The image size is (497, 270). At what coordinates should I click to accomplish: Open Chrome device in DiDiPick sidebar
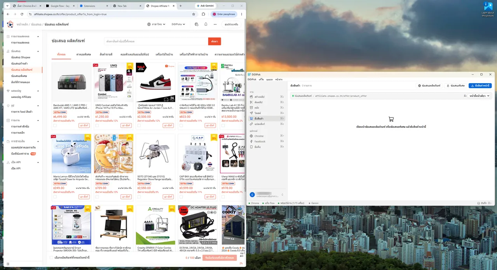267,136
